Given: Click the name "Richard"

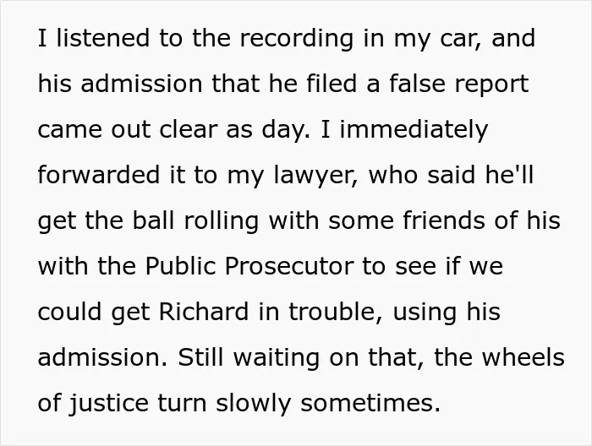Looking at the screenshot, I should pos(204,312).
